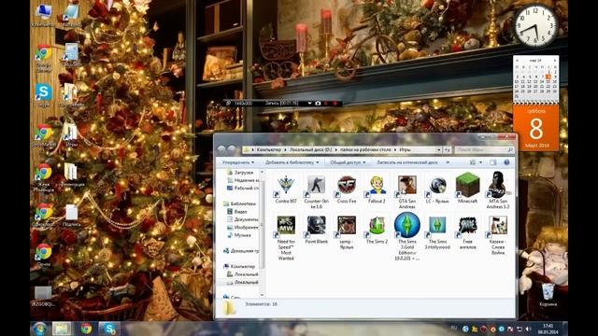Image resolution: width=598 pixels, height=336 pixels.
Task: Click the analog clock desktop gadget
Action: tap(535, 25)
